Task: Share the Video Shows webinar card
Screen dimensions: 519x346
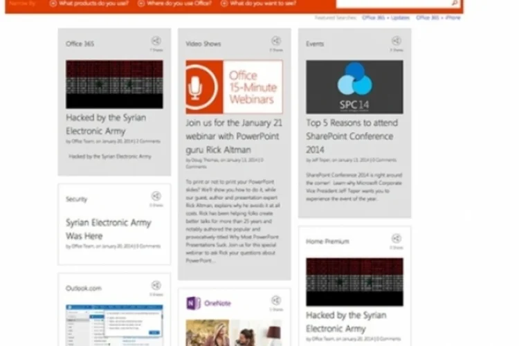Action: point(276,41)
